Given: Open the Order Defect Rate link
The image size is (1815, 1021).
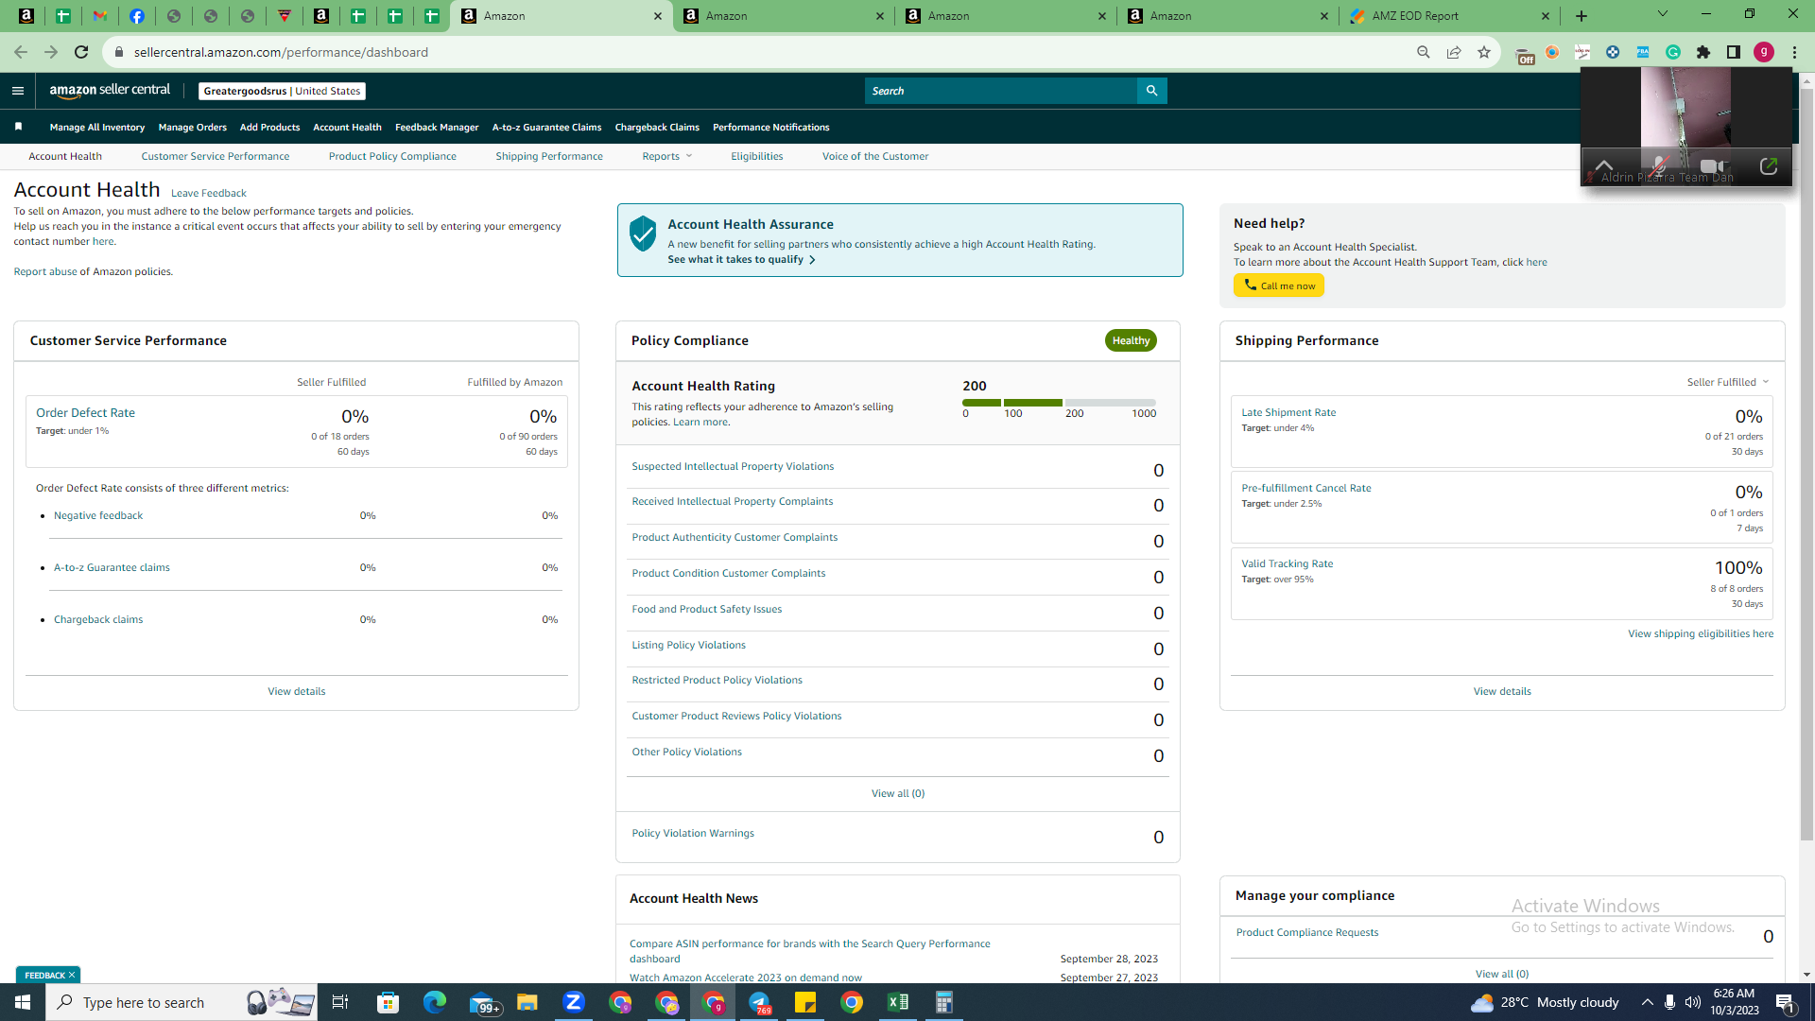Looking at the screenshot, I should click(x=85, y=412).
